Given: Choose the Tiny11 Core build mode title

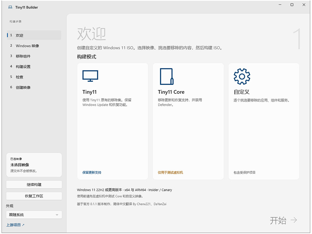Looking at the screenshot, I should tap(171, 92).
